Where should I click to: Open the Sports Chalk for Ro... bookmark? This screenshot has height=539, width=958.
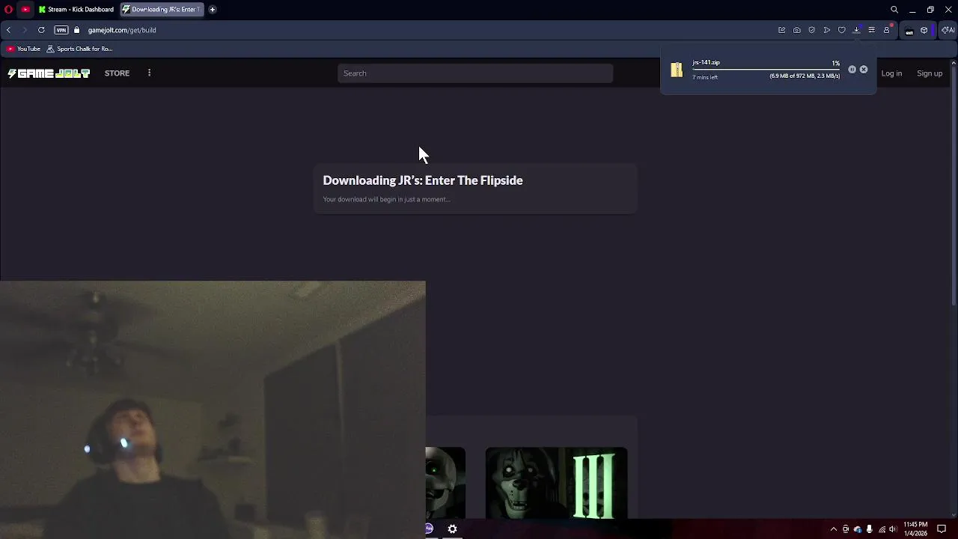click(x=79, y=49)
